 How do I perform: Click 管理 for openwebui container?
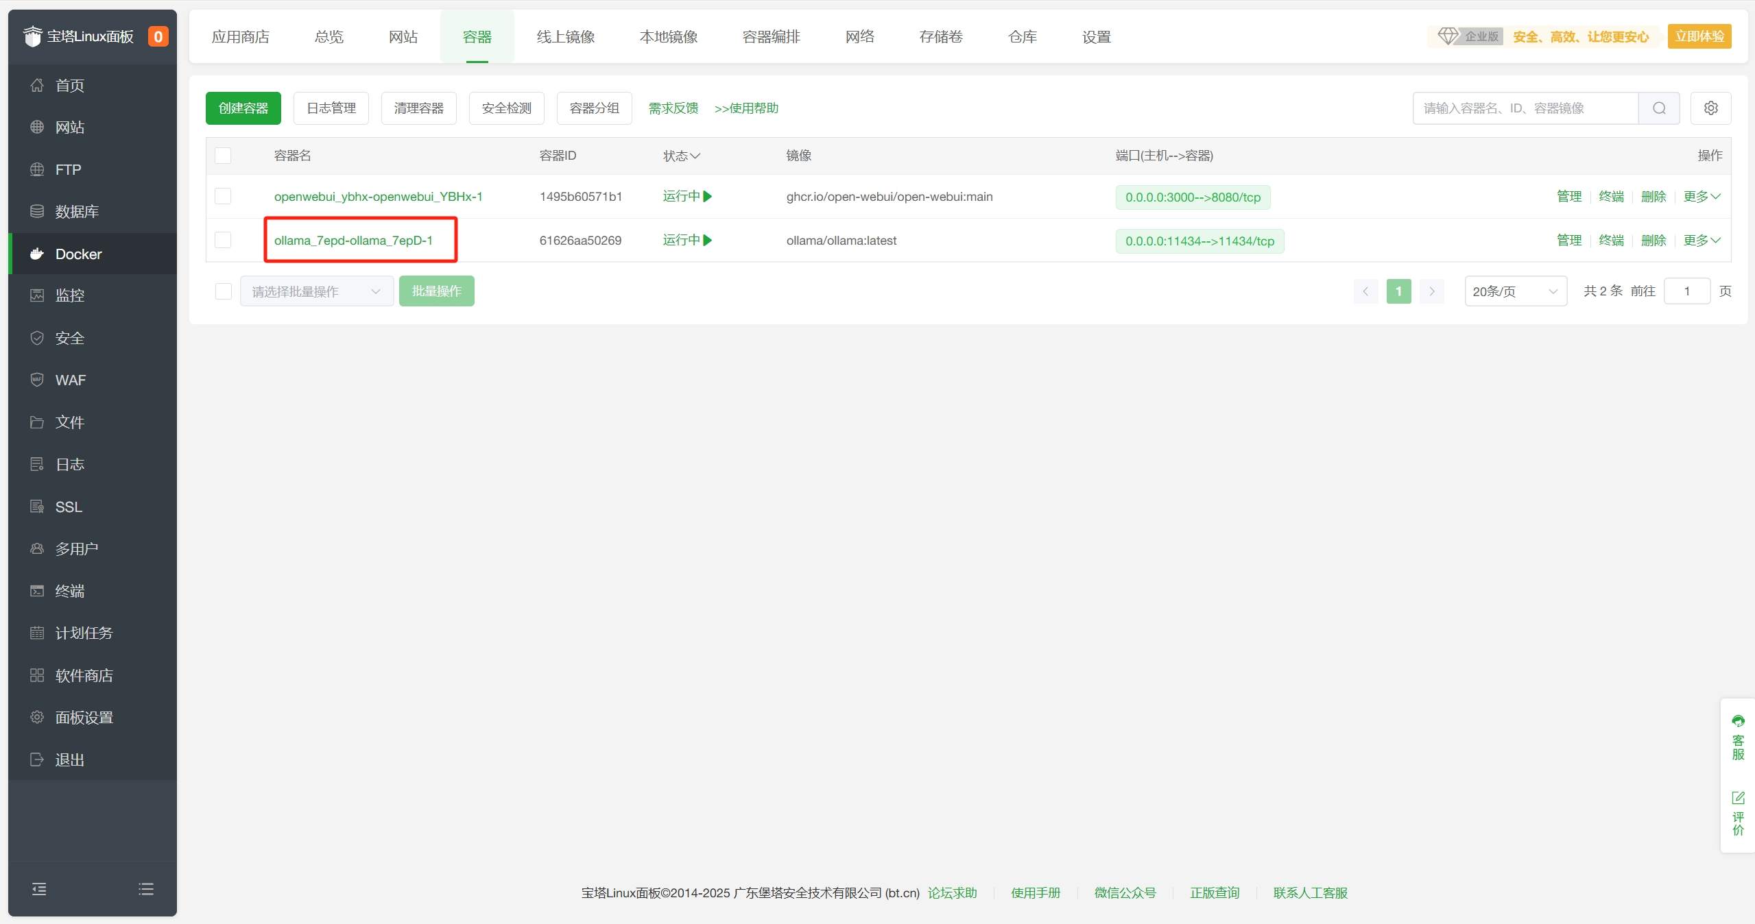tap(1569, 197)
